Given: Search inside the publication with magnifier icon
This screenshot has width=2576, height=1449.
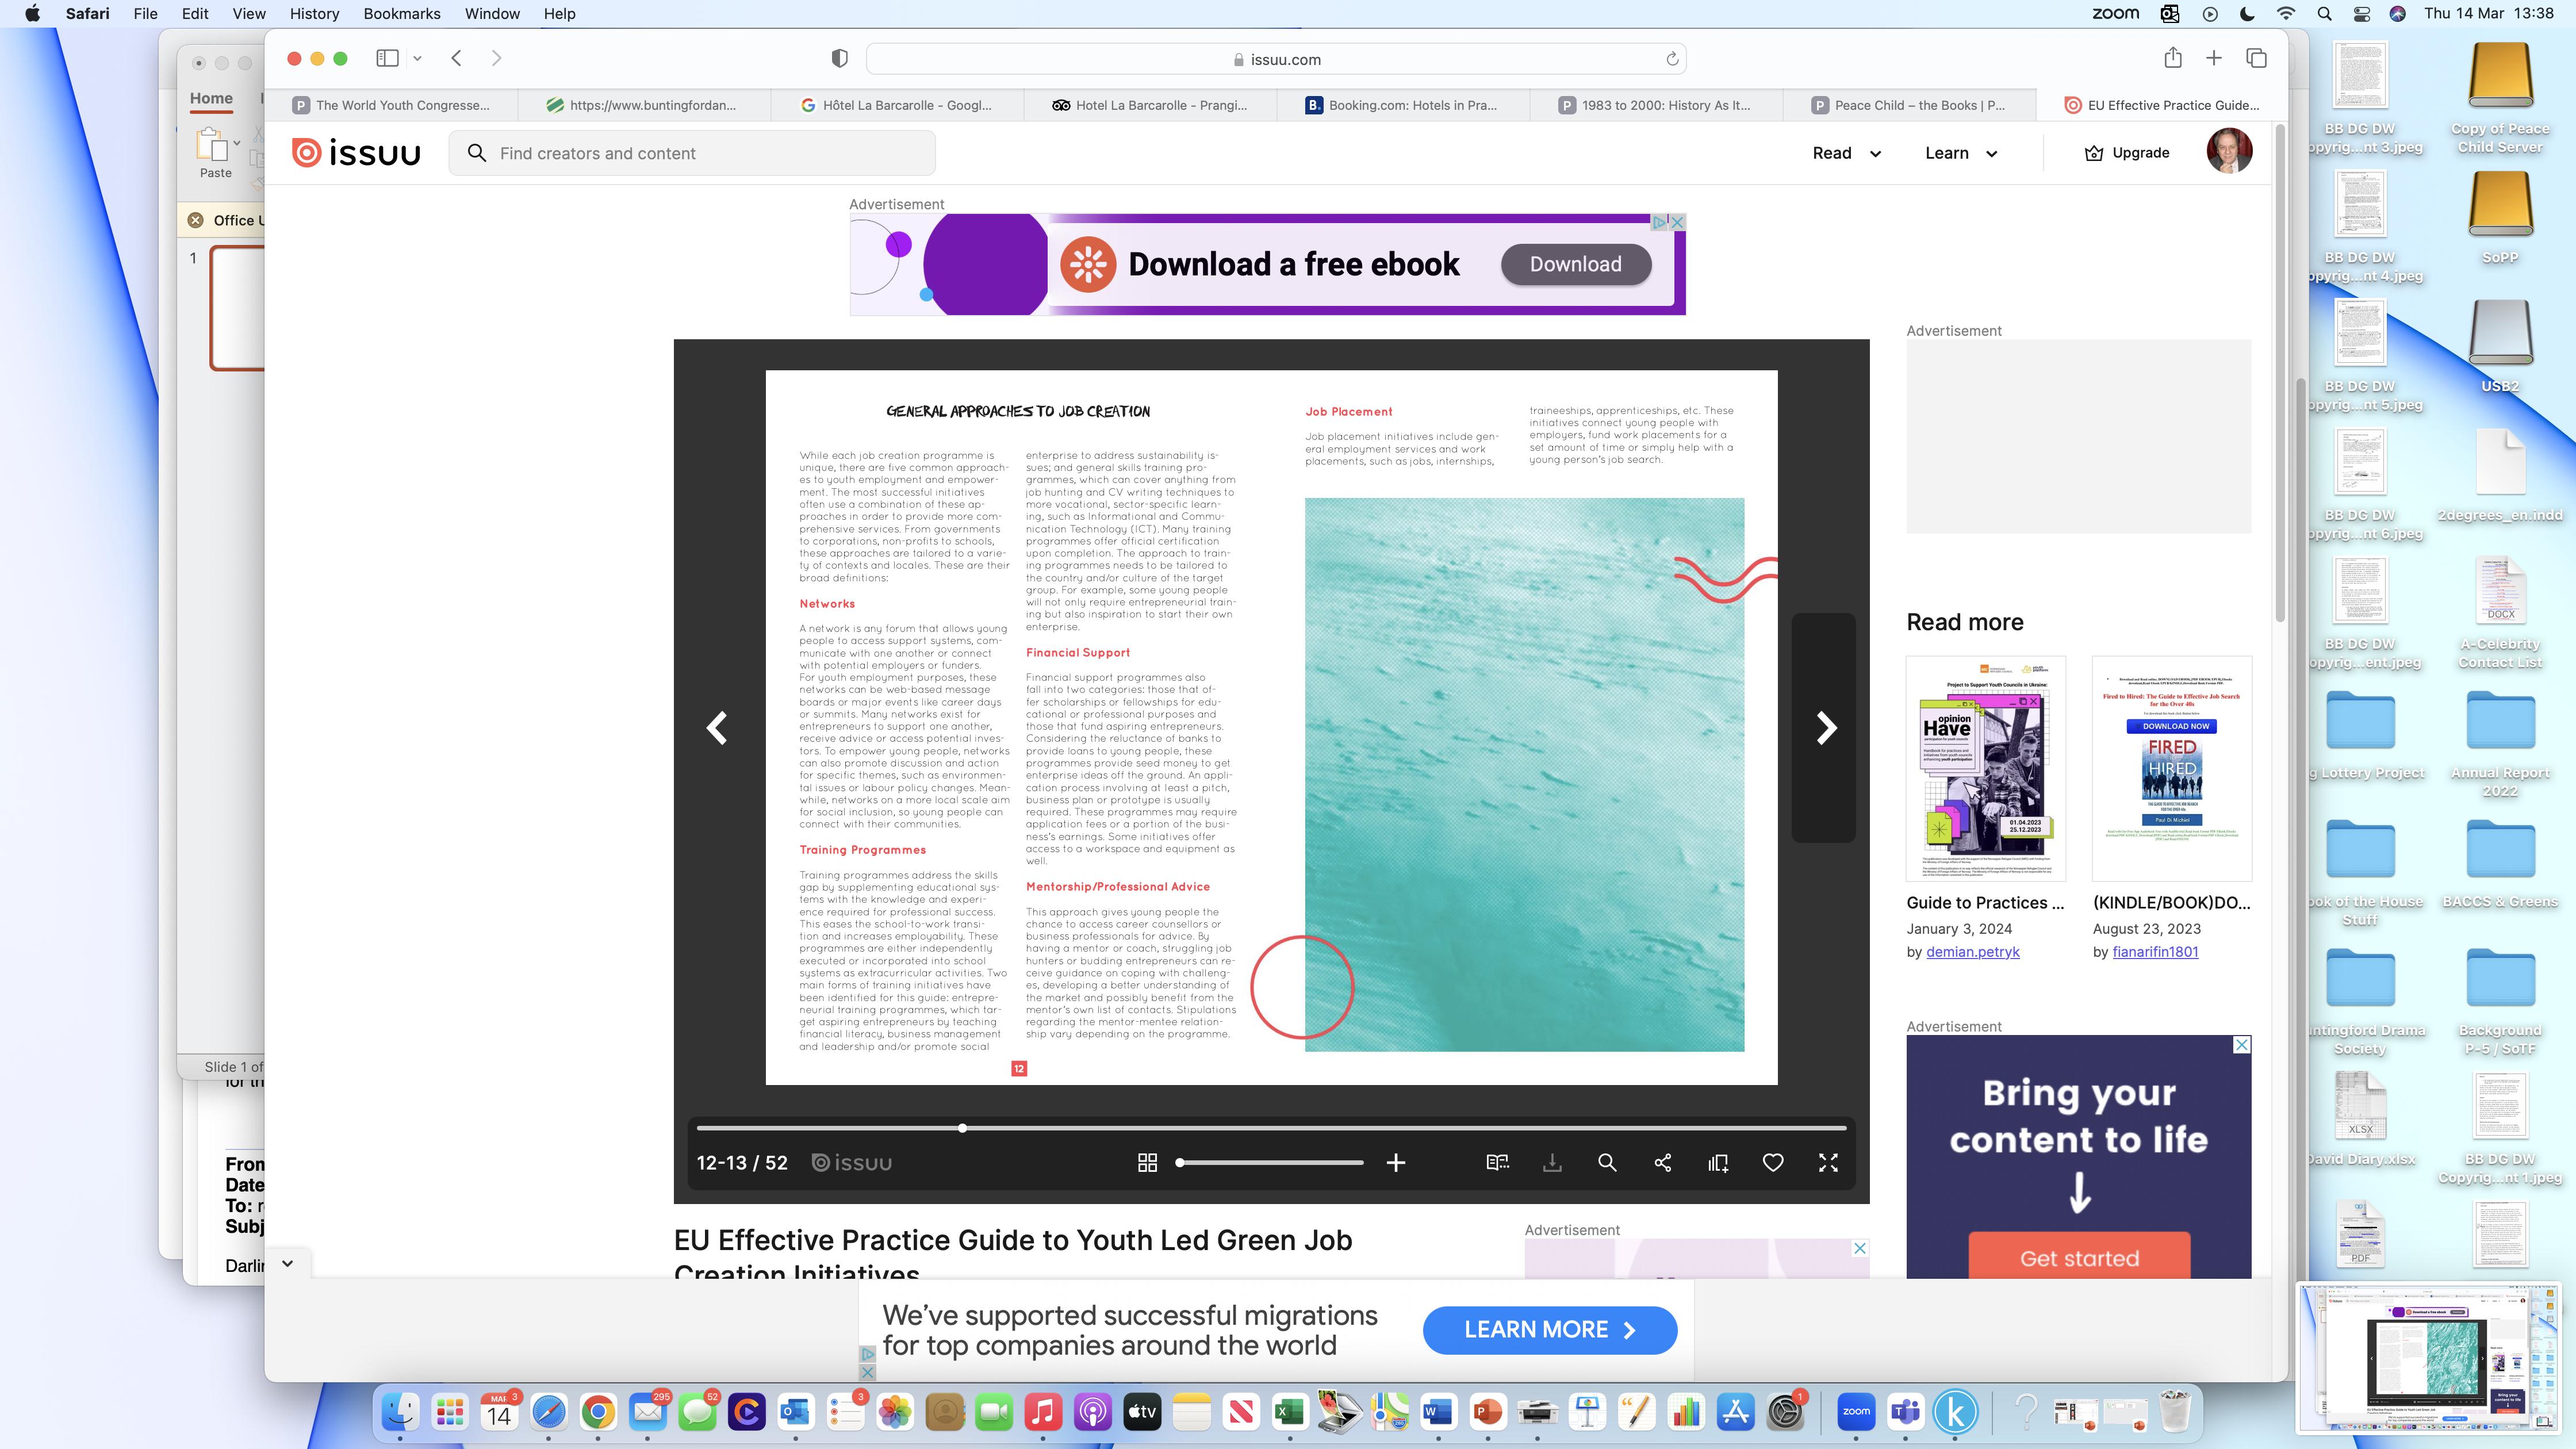Looking at the screenshot, I should (x=1607, y=1162).
